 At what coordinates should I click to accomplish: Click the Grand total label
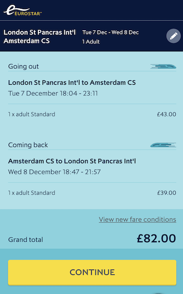point(26,239)
